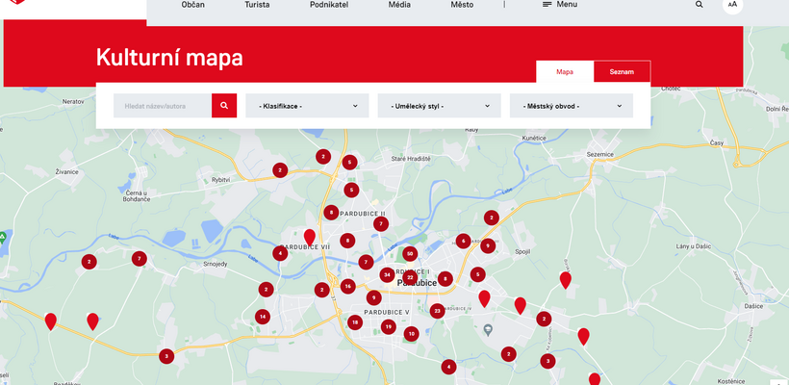Expand the Umělecký styl dropdown
The image size is (789, 385).
pos(440,106)
